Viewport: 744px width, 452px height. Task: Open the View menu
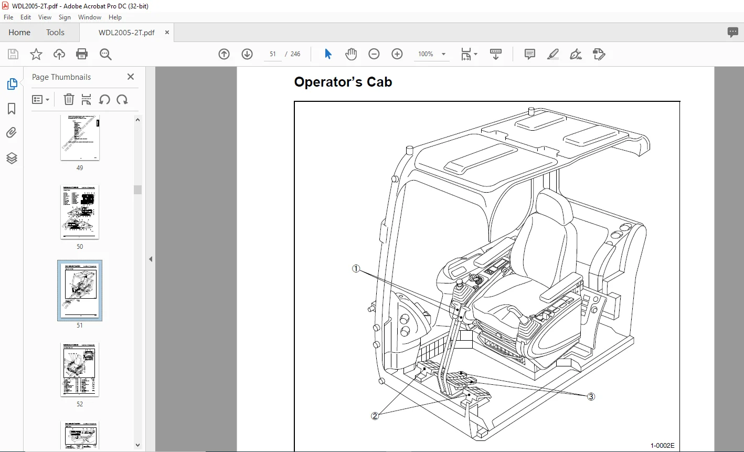pos(45,17)
